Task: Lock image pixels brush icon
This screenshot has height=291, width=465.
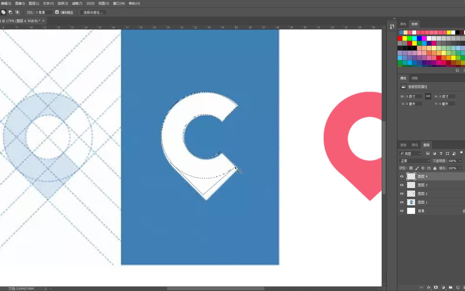Action: 417,168
